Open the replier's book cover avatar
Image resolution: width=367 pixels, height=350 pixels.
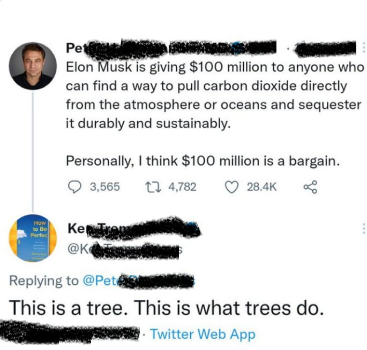pyautogui.click(x=33, y=237)
